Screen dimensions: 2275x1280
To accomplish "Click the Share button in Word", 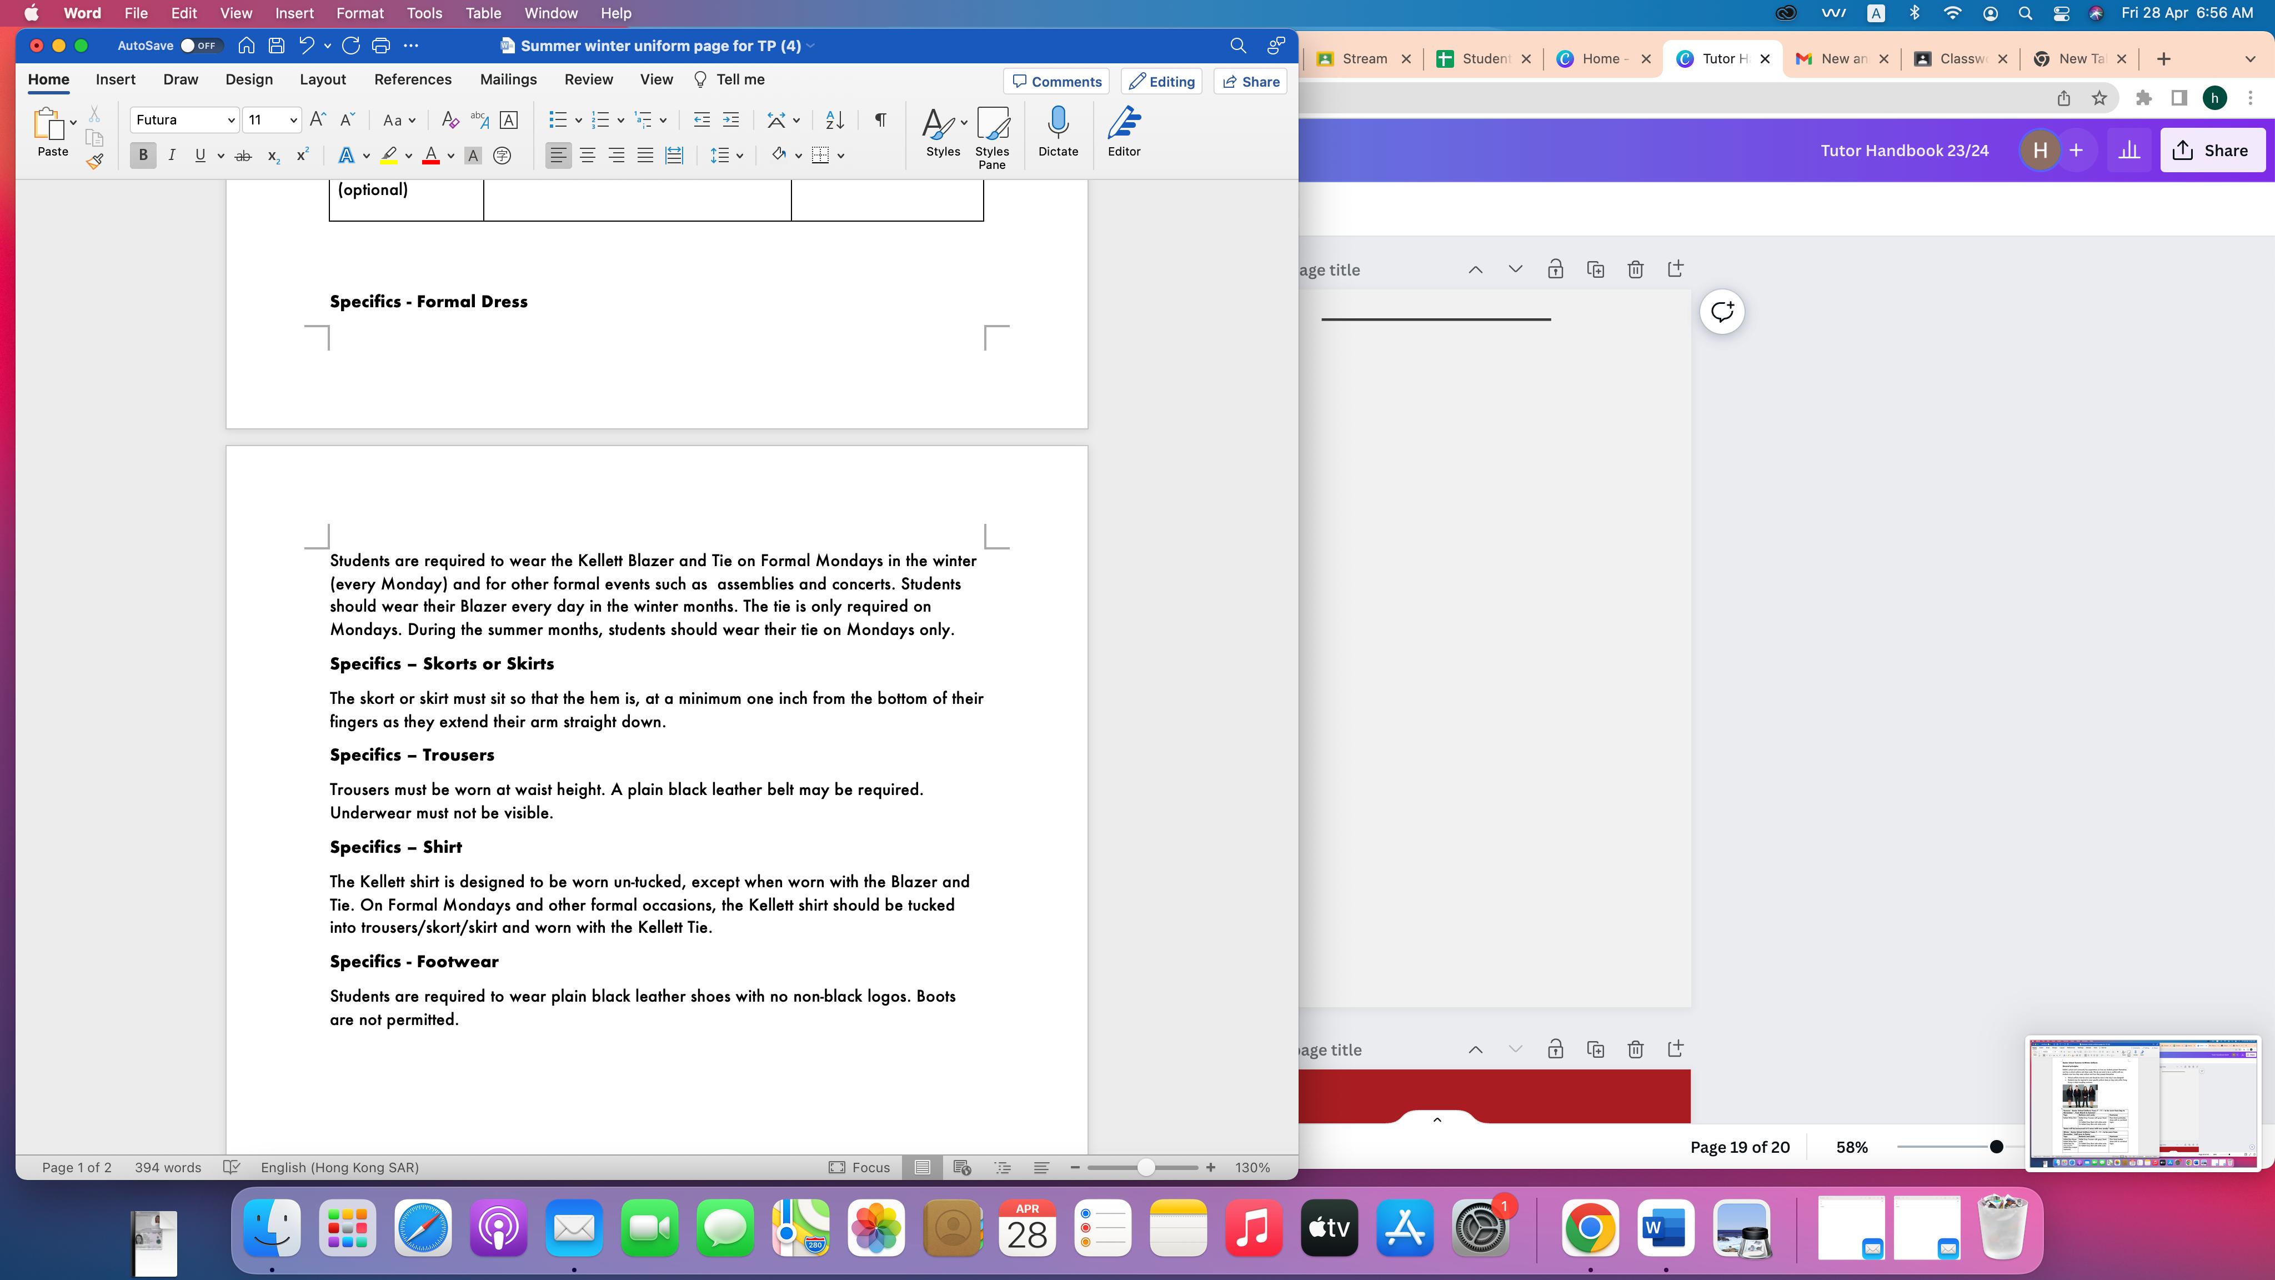I will pyautogui.click(x=1251, y=81).
